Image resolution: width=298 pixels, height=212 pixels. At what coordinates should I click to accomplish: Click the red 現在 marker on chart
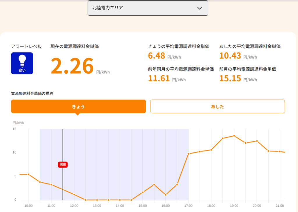63,165
